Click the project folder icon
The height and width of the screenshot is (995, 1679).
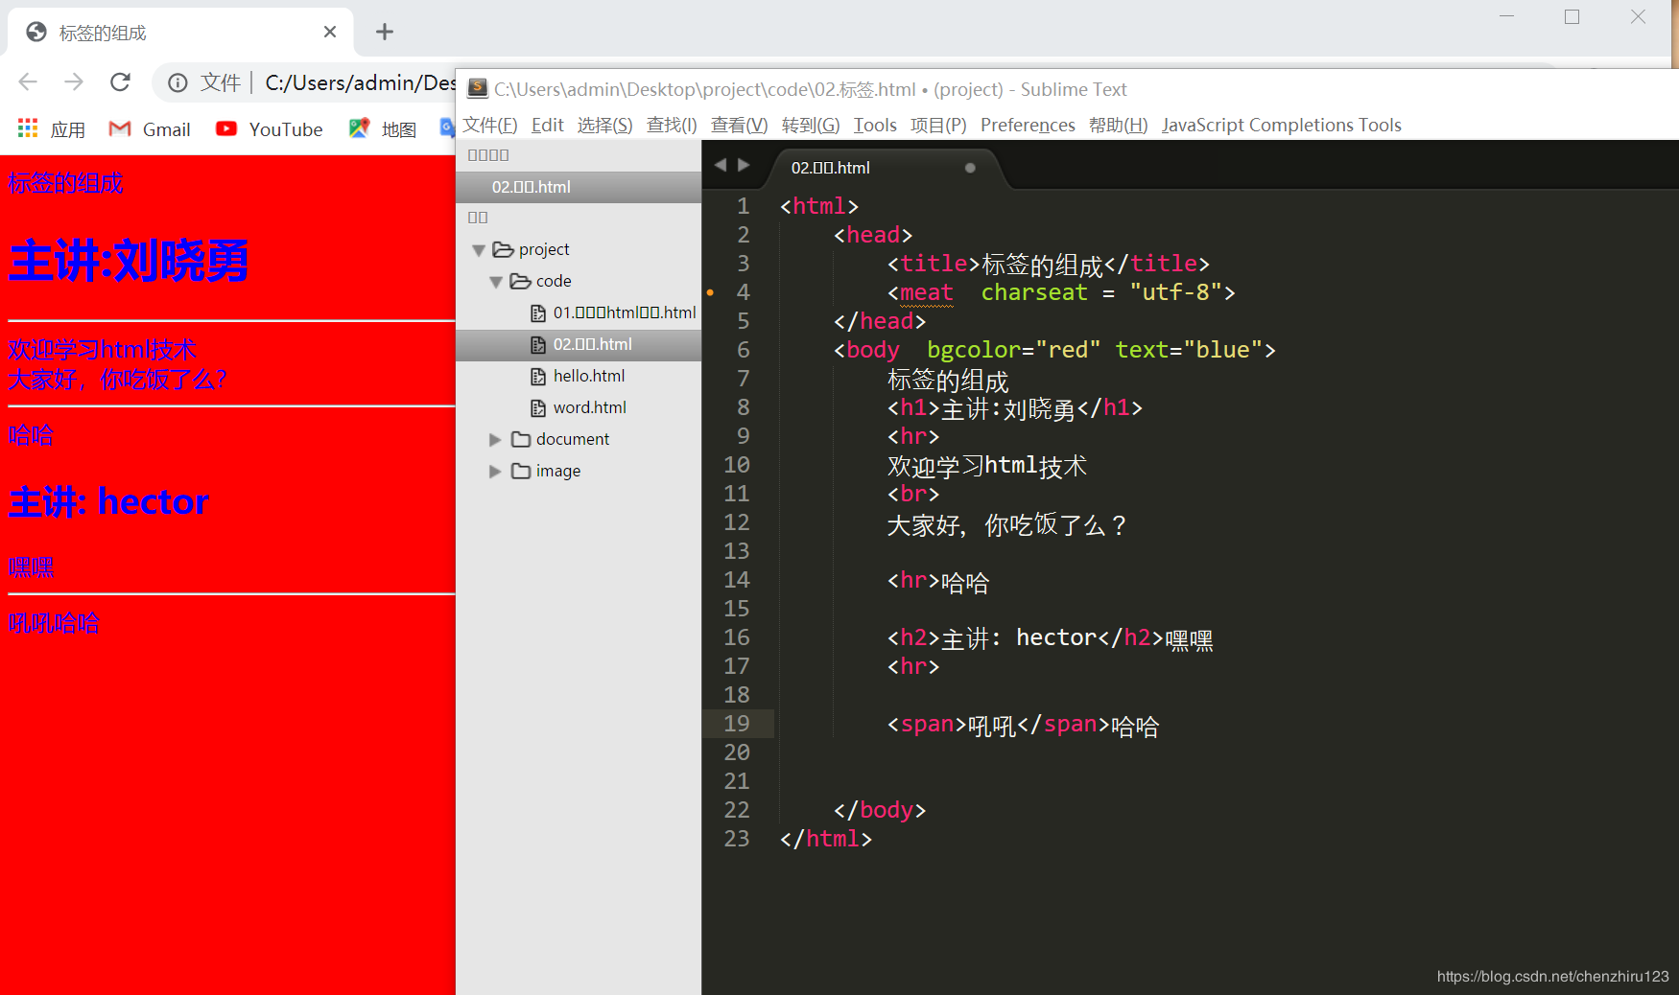tap(504, 249)
